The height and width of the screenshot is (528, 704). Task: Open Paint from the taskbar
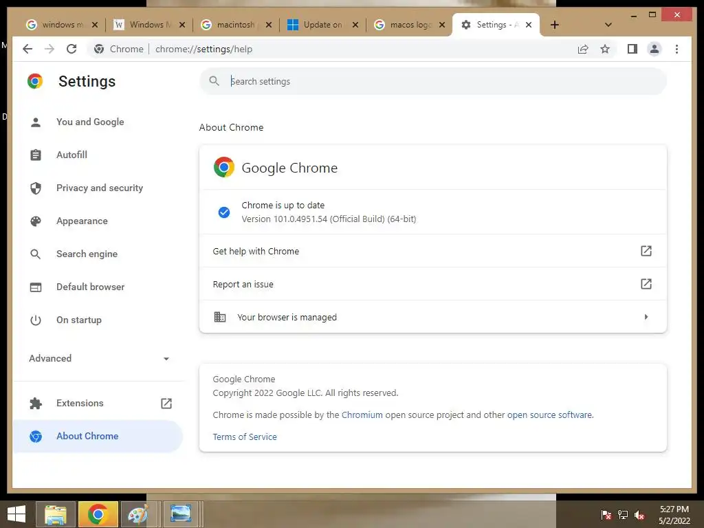[138, 514]
